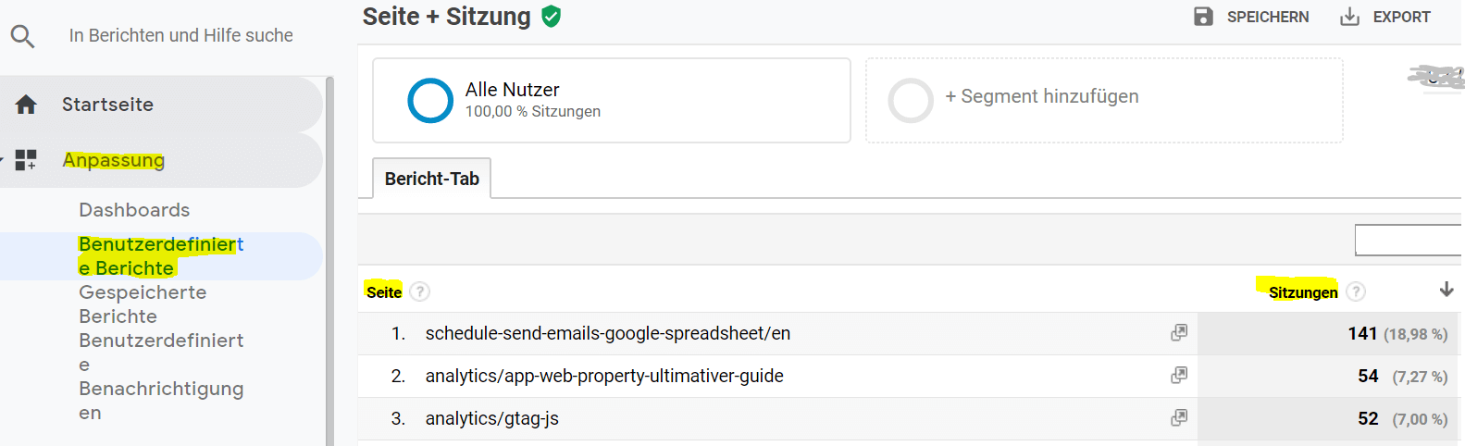The width and height of the screenshot is (1465, 446).
Task: Click the green verified shield icon
Action: tap(552, 17)
